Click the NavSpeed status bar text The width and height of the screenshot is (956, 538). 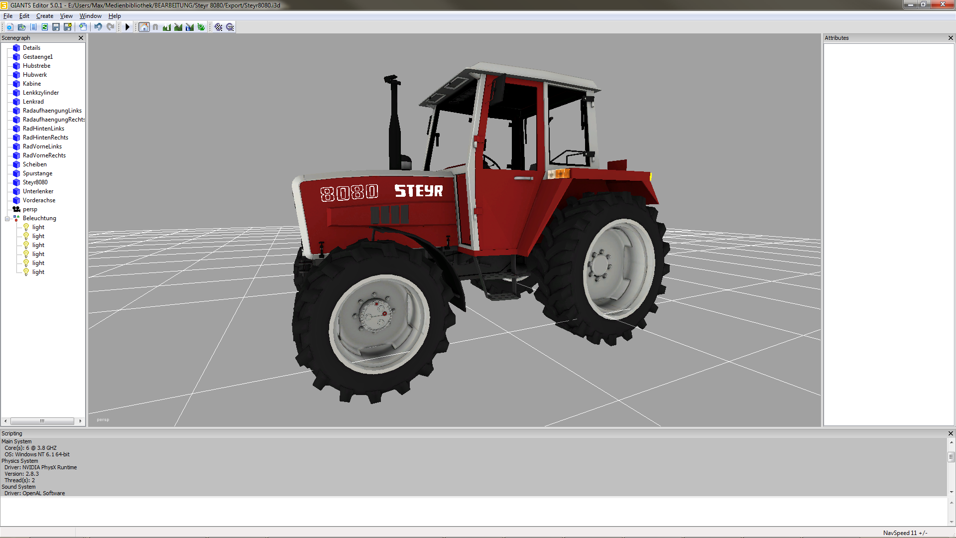tap(905, 533)
